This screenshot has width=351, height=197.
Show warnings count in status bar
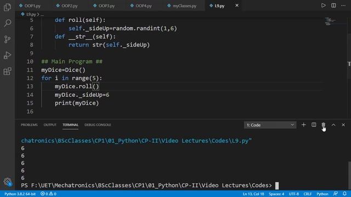click(x=53, y=194)
